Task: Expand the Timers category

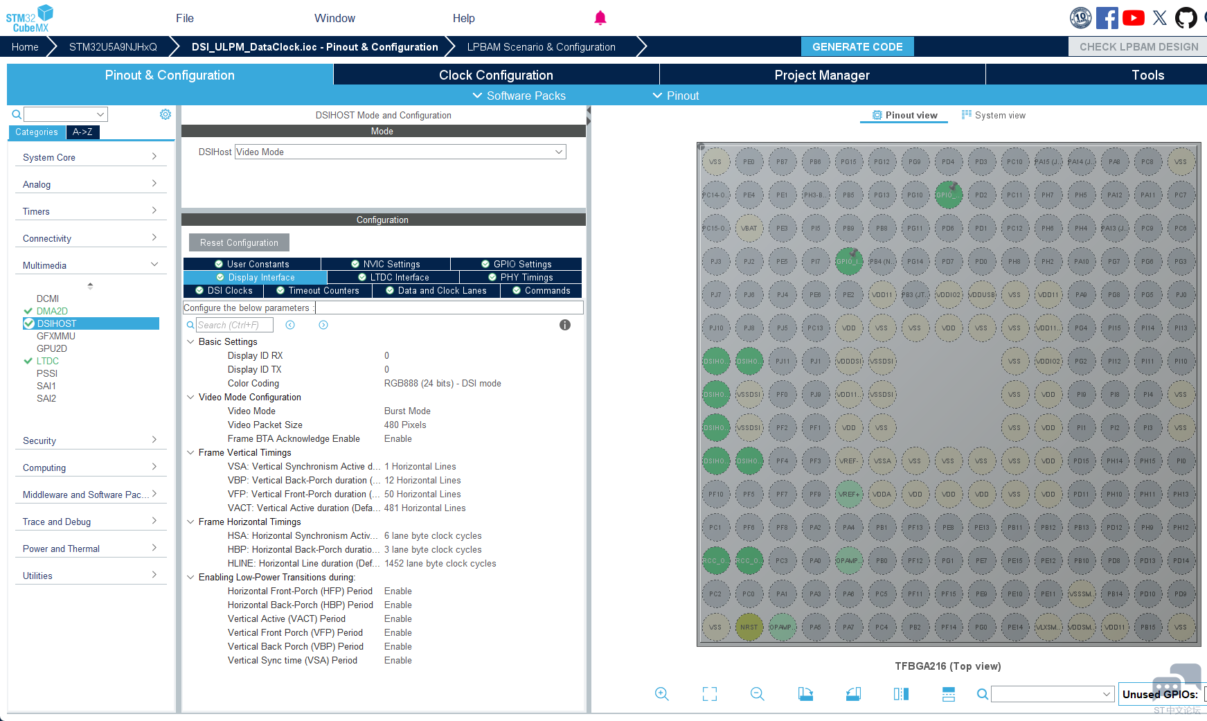Action: pos(91,211)
